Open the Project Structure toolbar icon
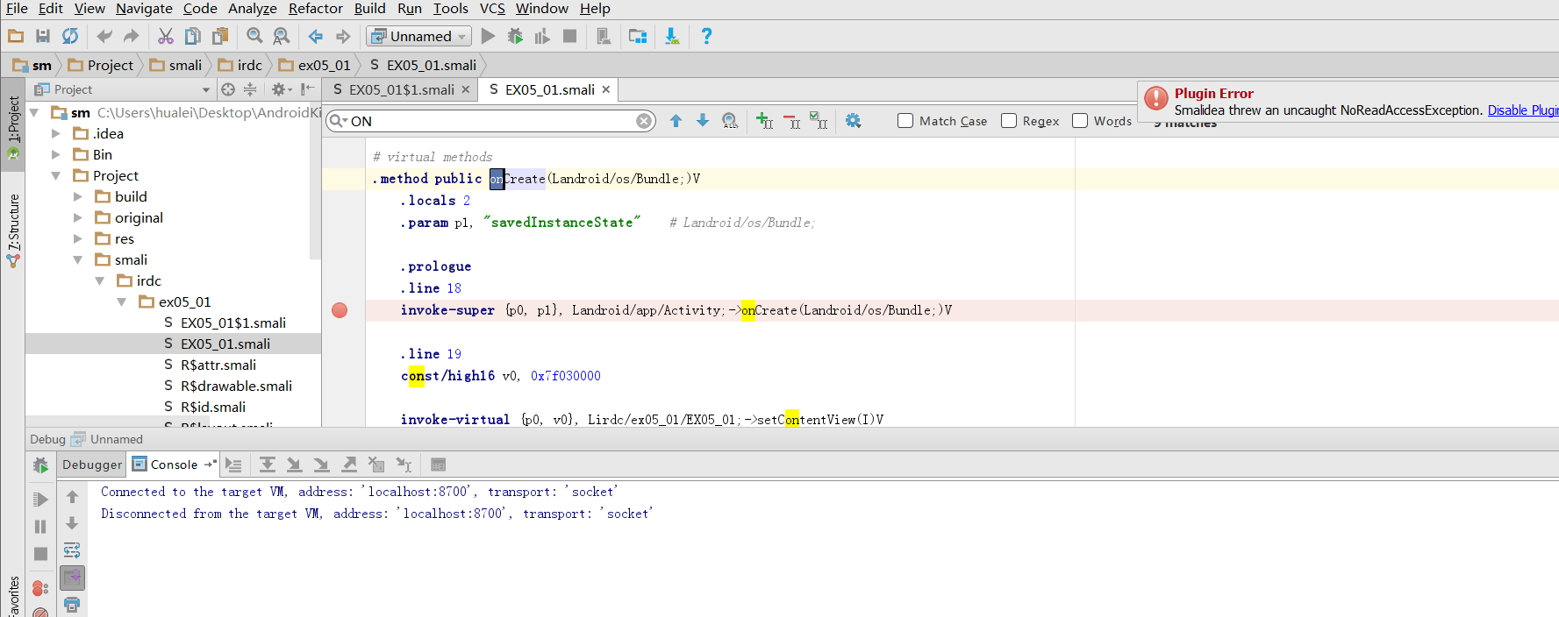The width and height of the screenshot is (1559, 617). point(638,36)
